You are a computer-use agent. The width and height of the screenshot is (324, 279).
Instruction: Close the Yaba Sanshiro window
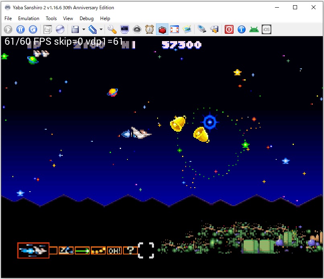(314, 7)
